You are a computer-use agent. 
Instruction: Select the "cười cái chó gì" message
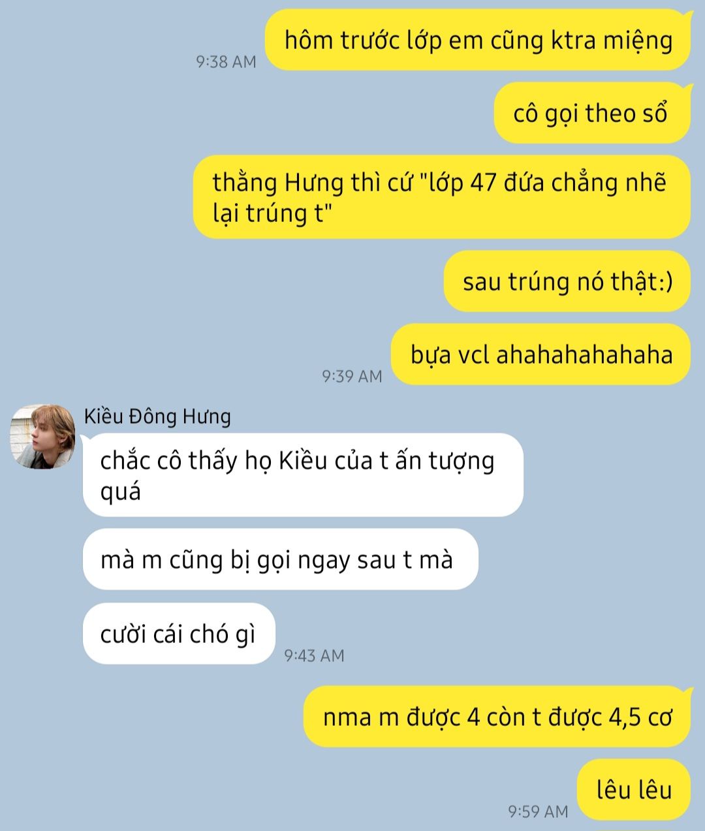point(179,634)
